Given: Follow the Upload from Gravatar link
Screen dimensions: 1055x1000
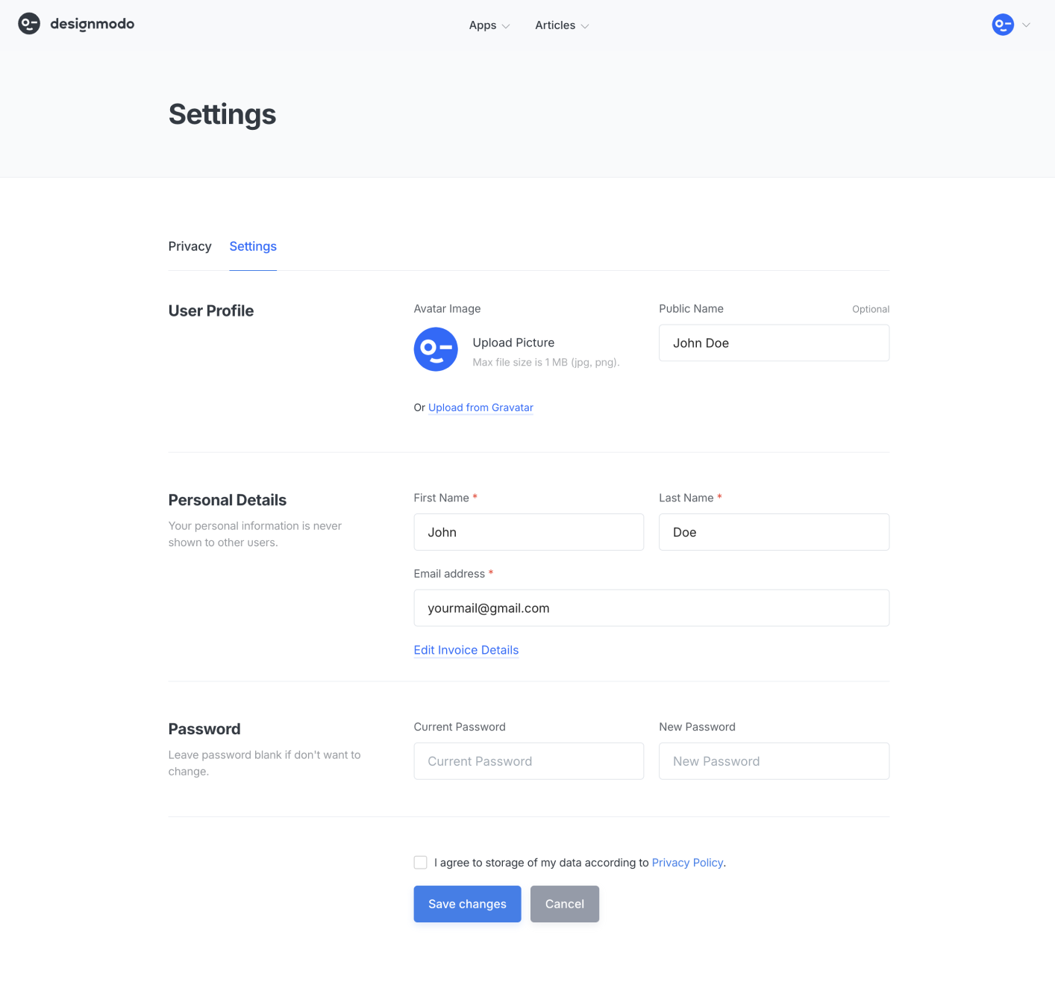Looking at the screenshot, I should click(480, 407).
